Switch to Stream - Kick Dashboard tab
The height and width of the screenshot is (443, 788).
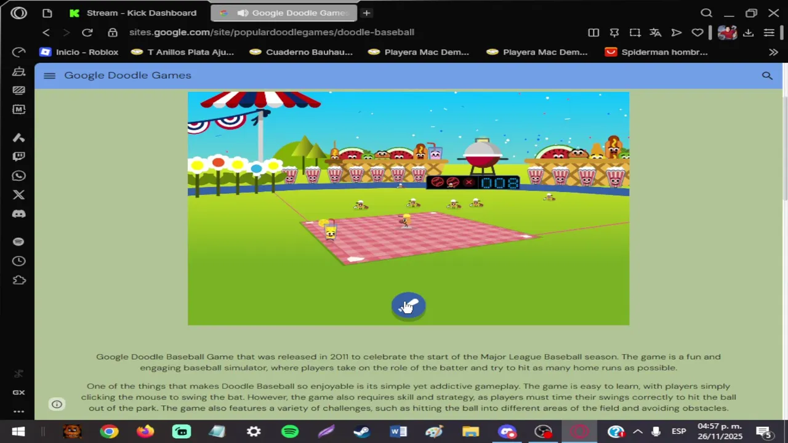coord(134,13)
